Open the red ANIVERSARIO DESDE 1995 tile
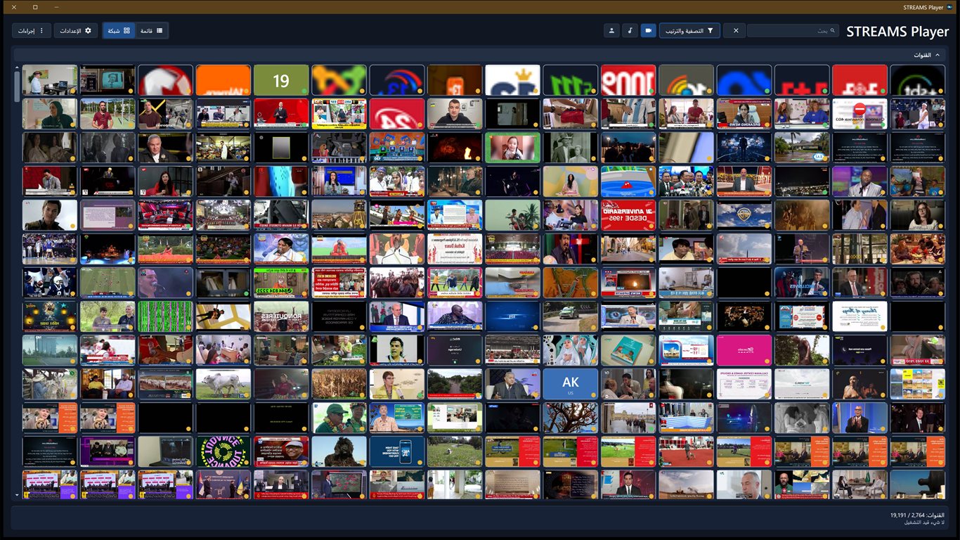The height and width of the screenshot is (540, 960). (628, 215)
